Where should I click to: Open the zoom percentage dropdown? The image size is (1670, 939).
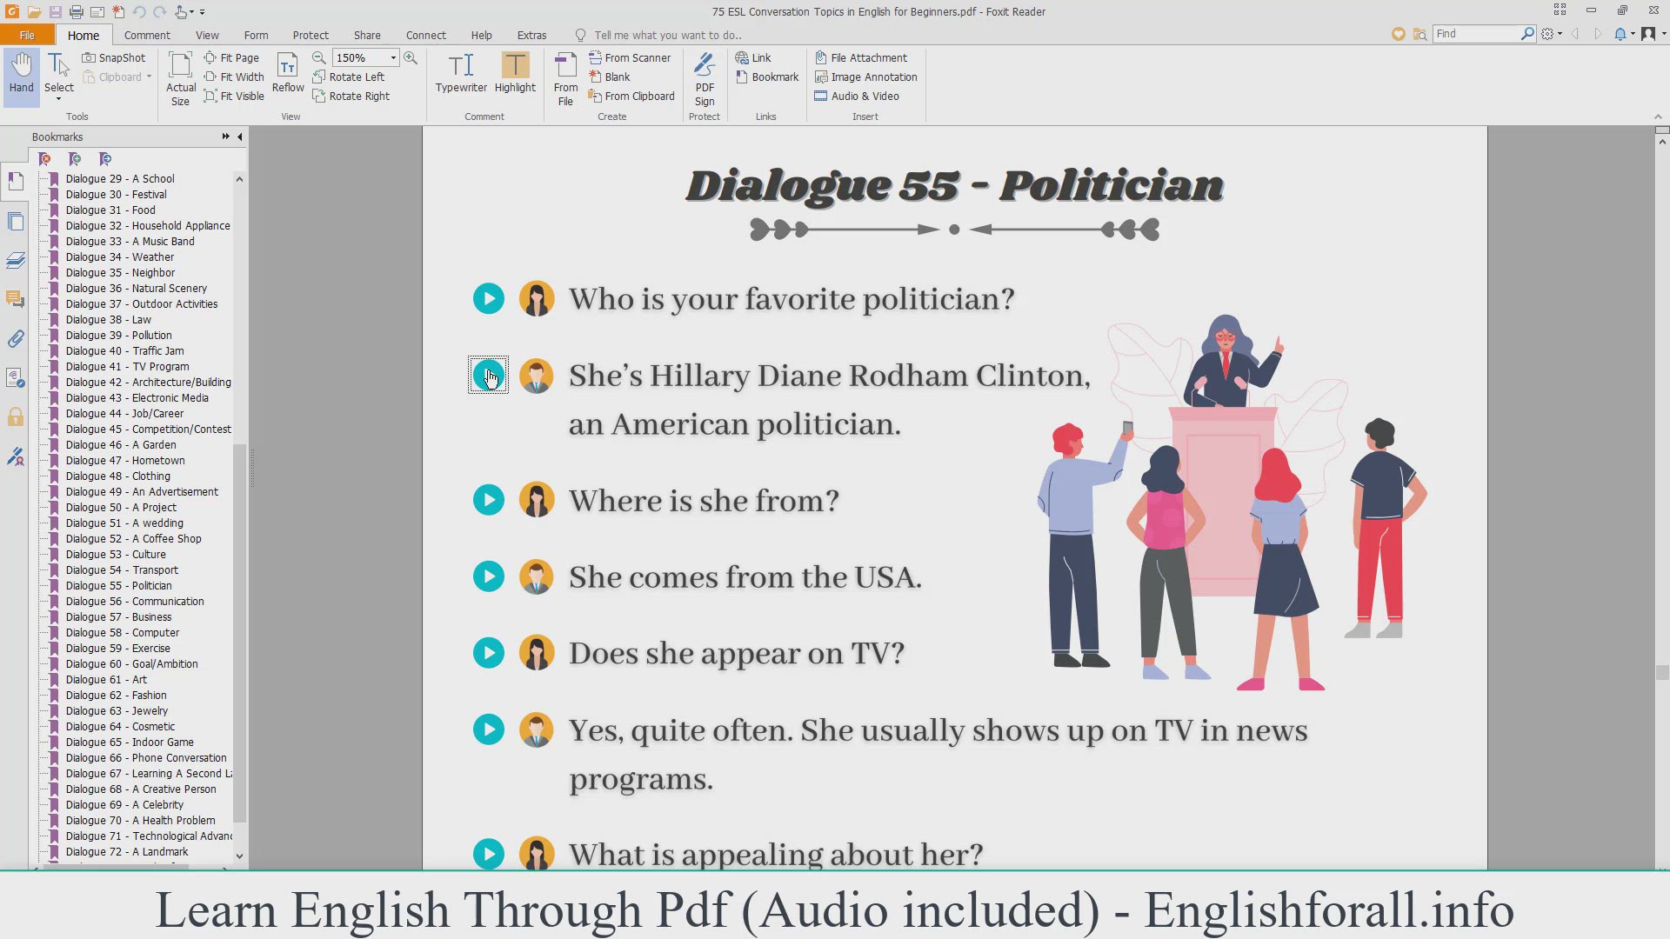393,57
